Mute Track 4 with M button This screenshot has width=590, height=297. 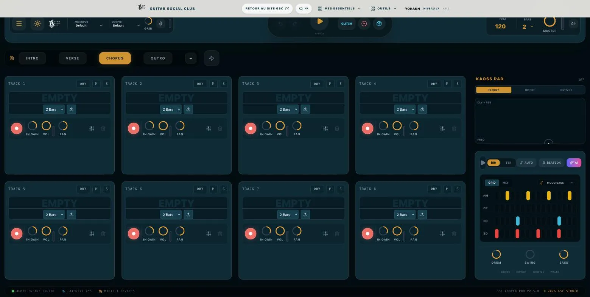pyautogui.click(x=447, y=84)
